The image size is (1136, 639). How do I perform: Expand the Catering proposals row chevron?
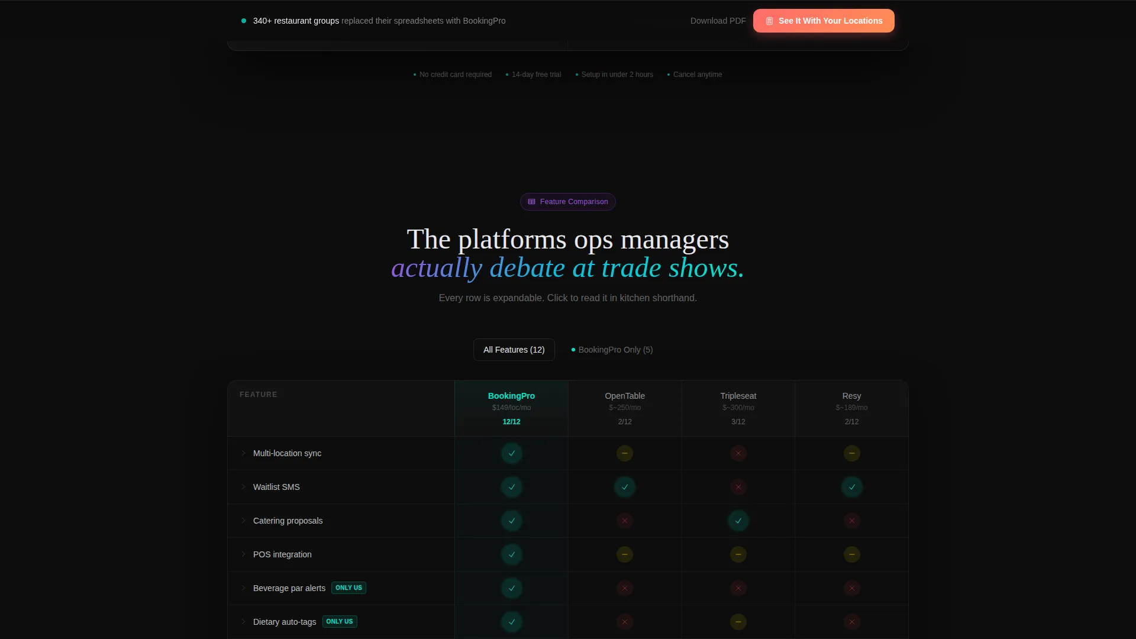[243, 521]
